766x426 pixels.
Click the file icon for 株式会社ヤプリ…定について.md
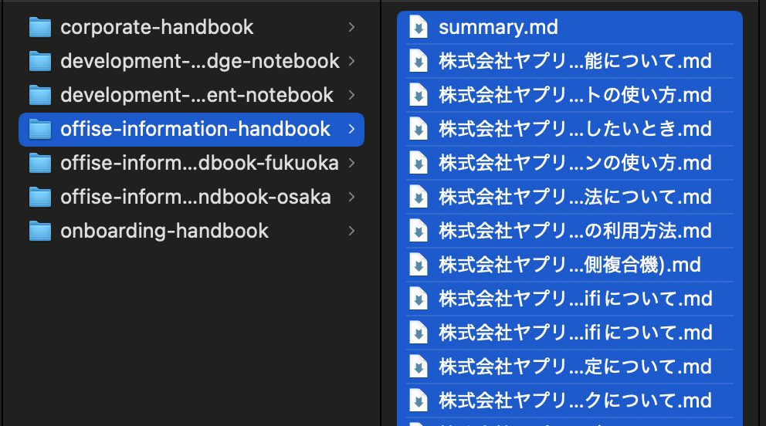pyautogui.click(x=419, y=367)
